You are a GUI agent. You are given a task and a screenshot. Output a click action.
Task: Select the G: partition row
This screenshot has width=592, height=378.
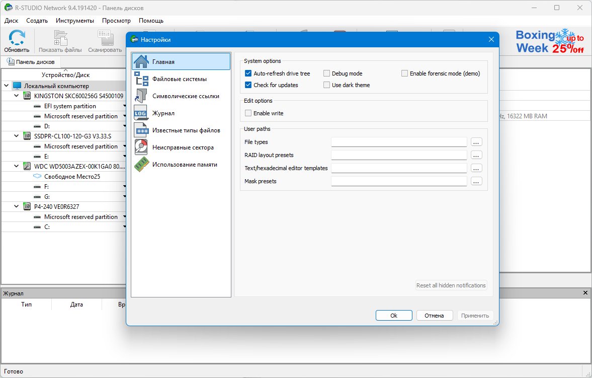coord(64,197)
